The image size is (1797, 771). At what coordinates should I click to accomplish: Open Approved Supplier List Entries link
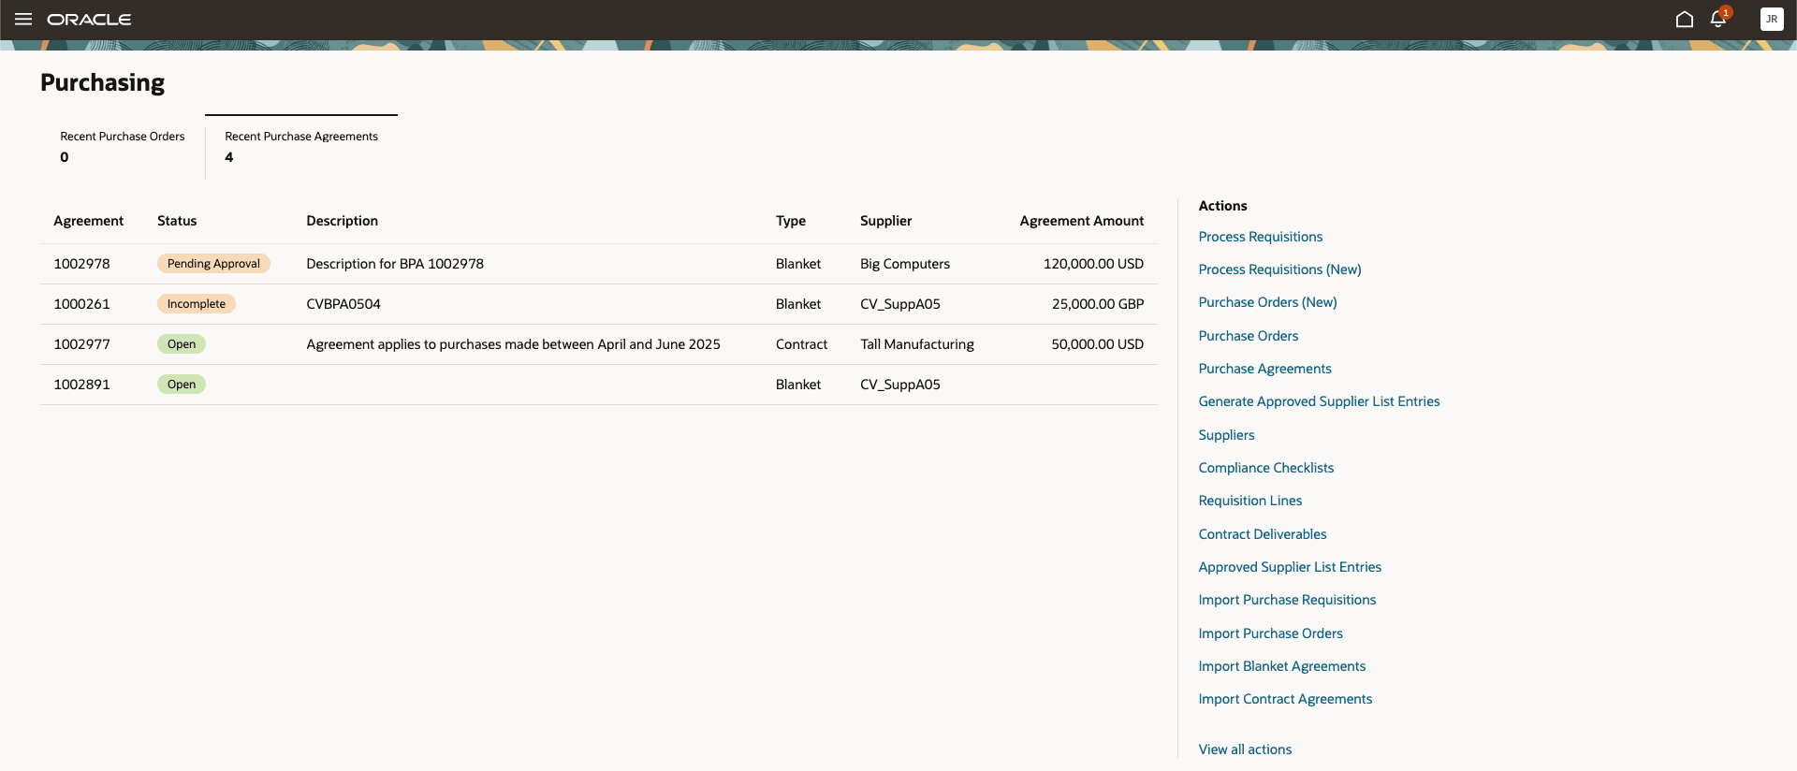point(1290,567)
